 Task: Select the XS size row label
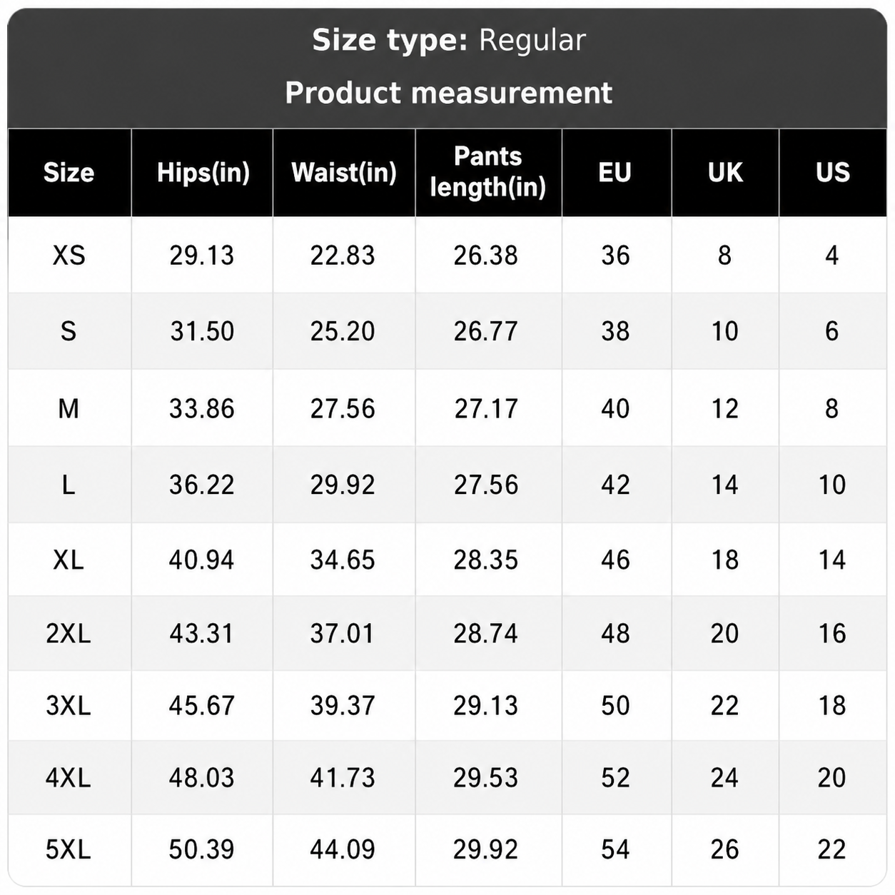click(x=69, y=255)
